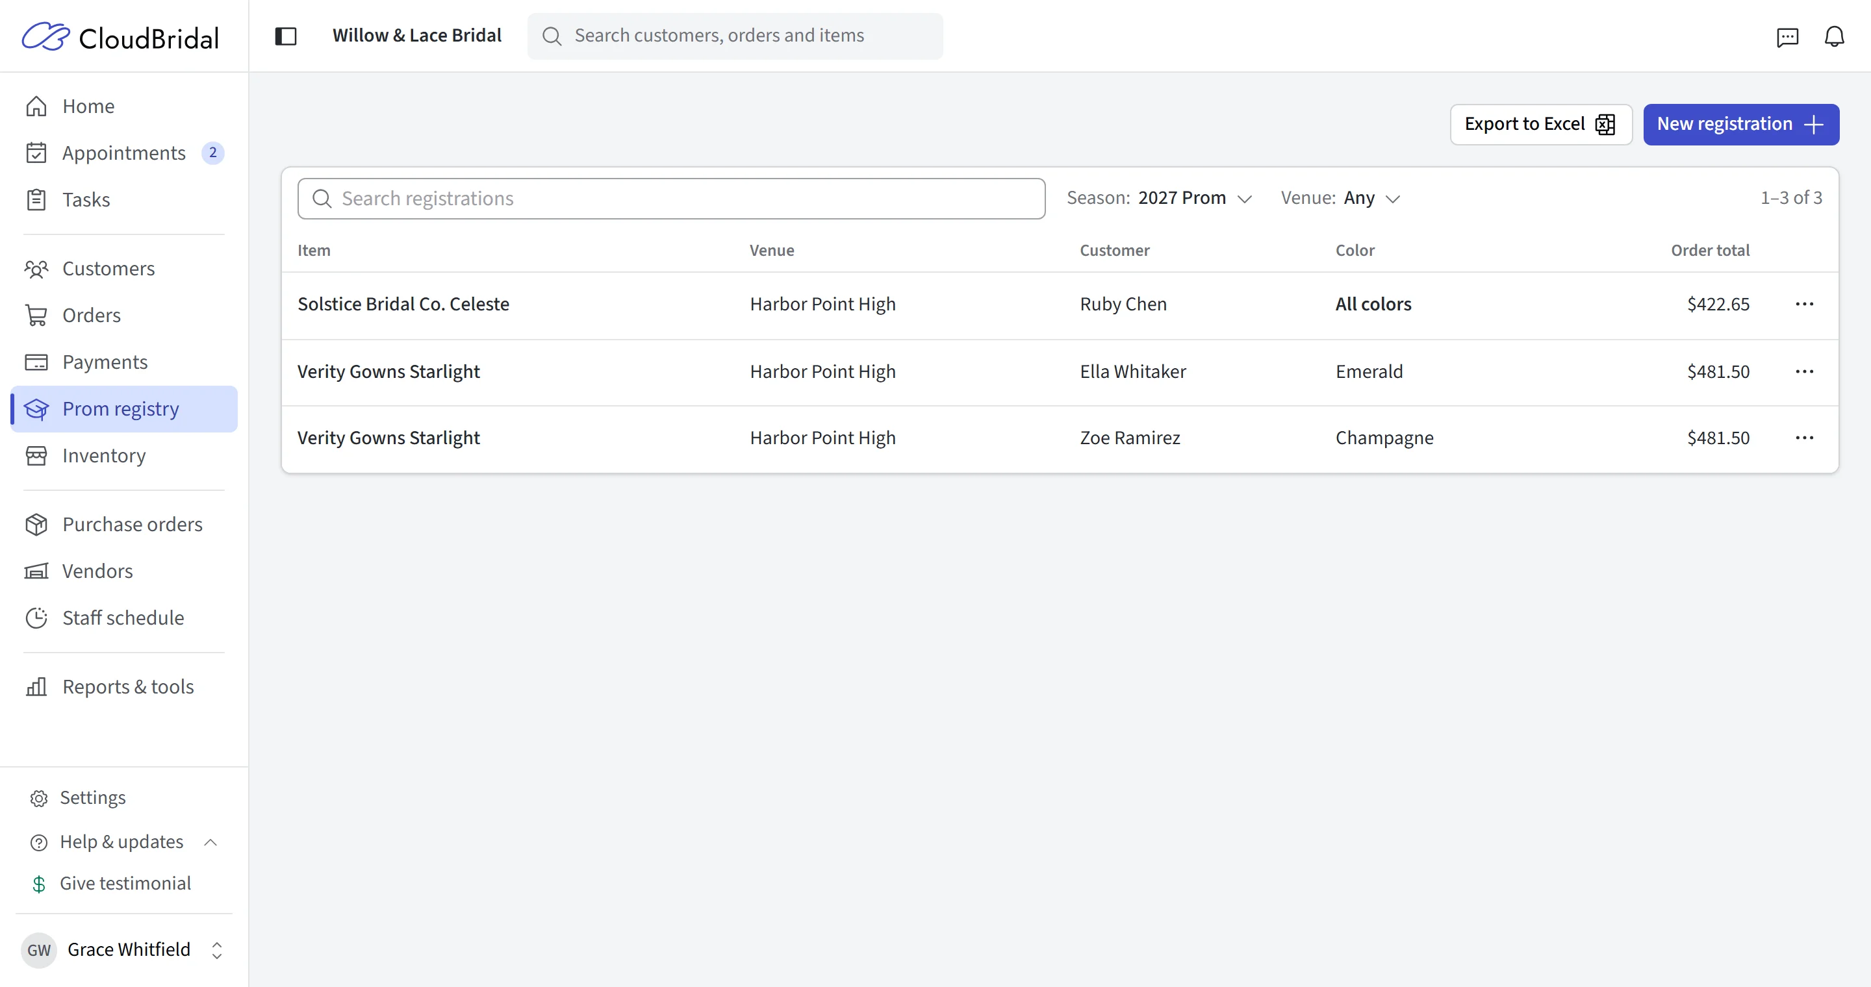Open more options for Ruby Chen row

[x=1805, y=304]
